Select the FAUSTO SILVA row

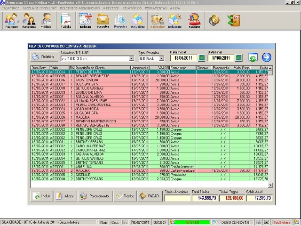click(x=150, y=80)
